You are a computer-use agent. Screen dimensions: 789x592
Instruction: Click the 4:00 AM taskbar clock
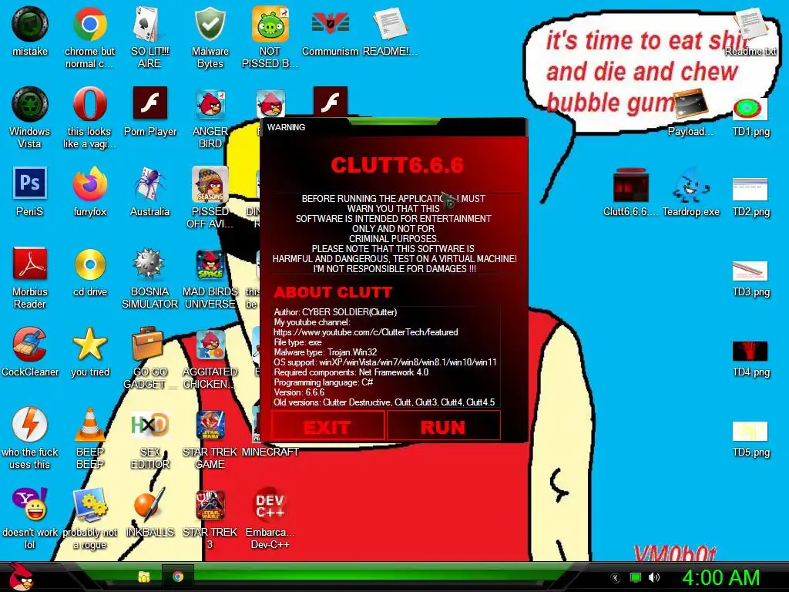(x=720, y=577)
